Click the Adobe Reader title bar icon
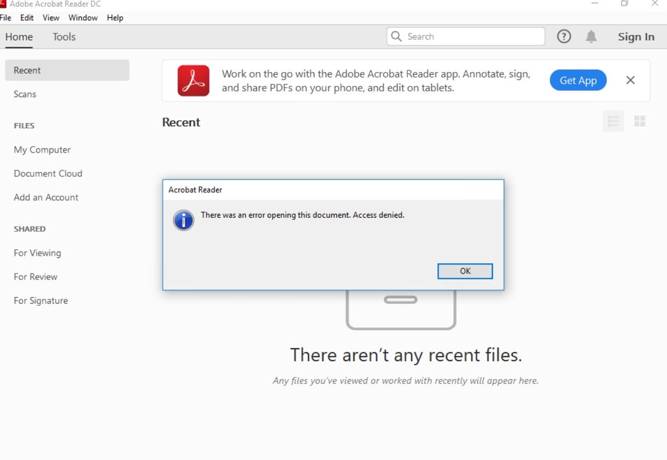 [2, 4]
